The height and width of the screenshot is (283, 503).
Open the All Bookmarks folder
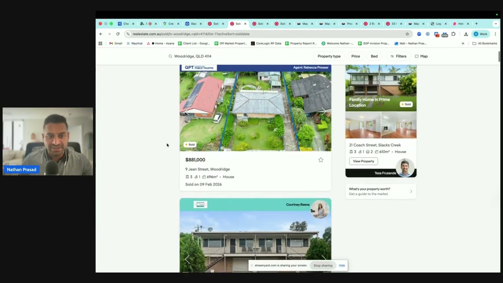click(x=485, y=43)
